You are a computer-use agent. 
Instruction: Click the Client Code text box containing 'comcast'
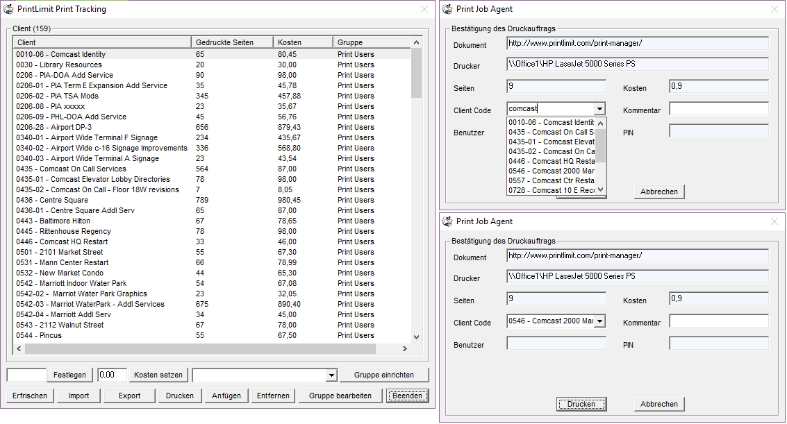click(x=551, y=109)
